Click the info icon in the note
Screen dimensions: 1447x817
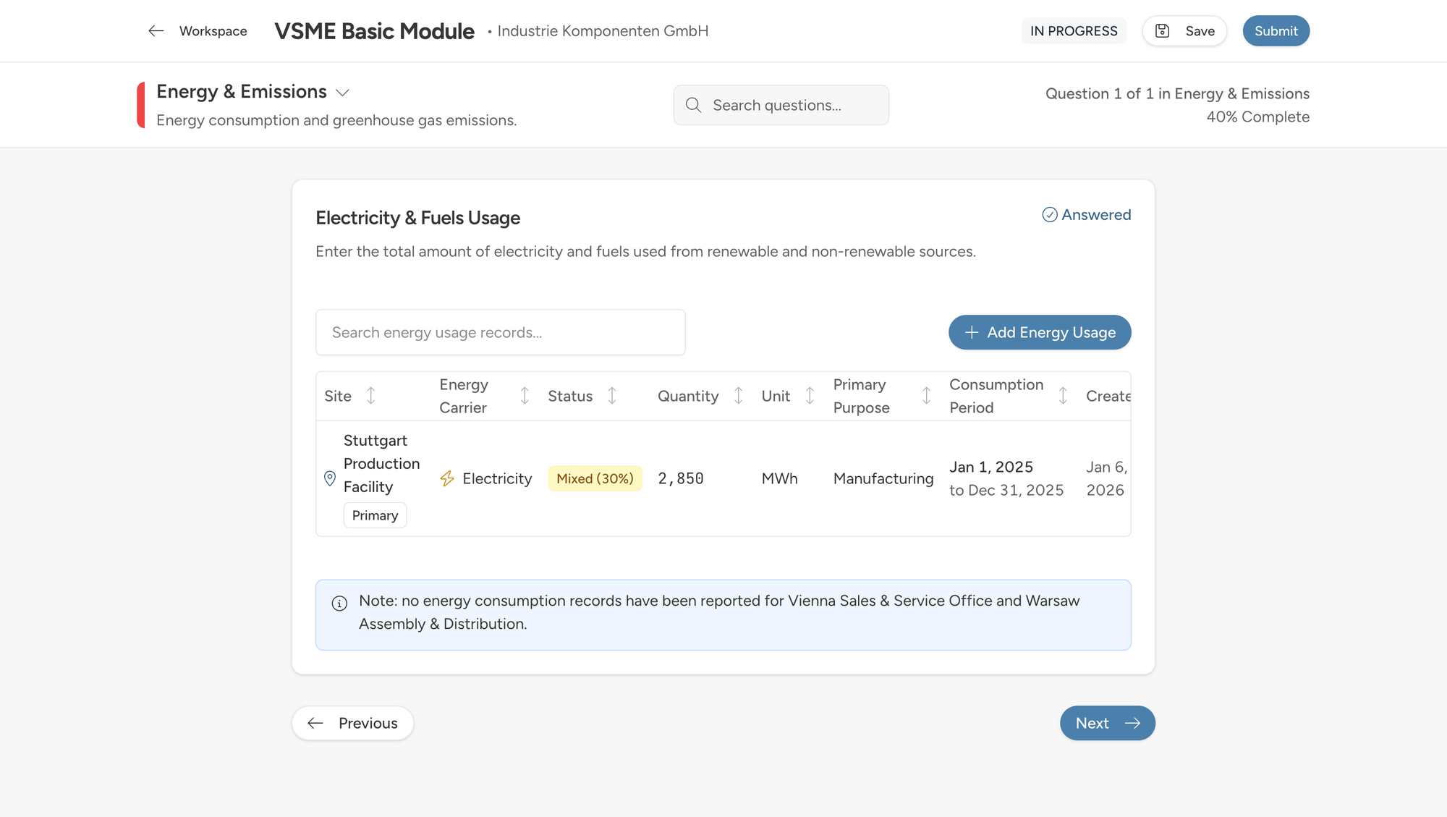pyautogui.click(x=339, y=604)
